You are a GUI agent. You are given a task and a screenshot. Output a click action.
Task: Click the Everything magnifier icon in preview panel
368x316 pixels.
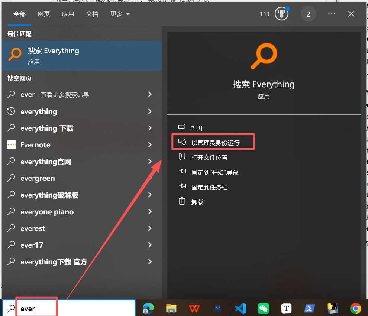tap(264, 56)
